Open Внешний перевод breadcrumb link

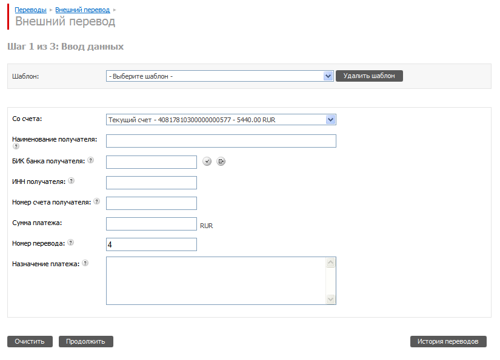tap(82, 10)
